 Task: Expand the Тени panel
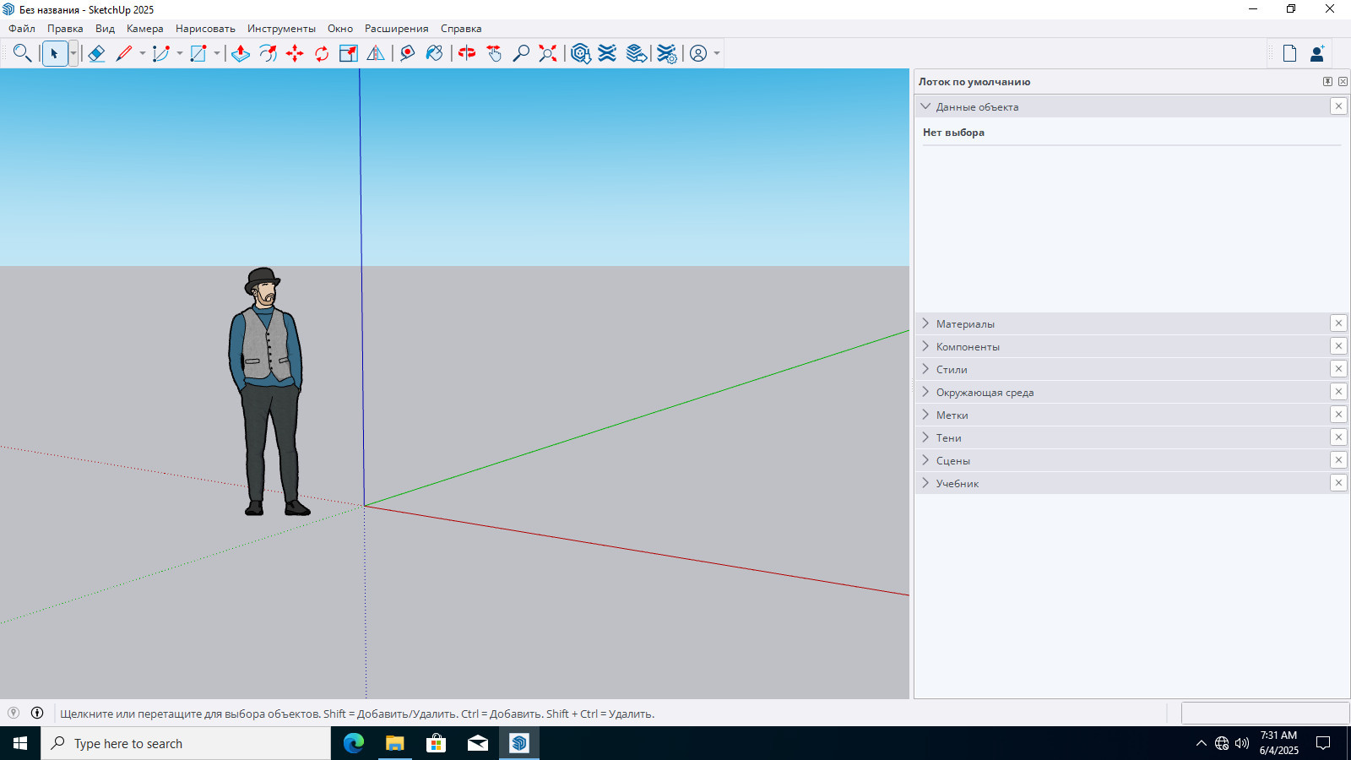pyautogui.click(x=925, y=437)
